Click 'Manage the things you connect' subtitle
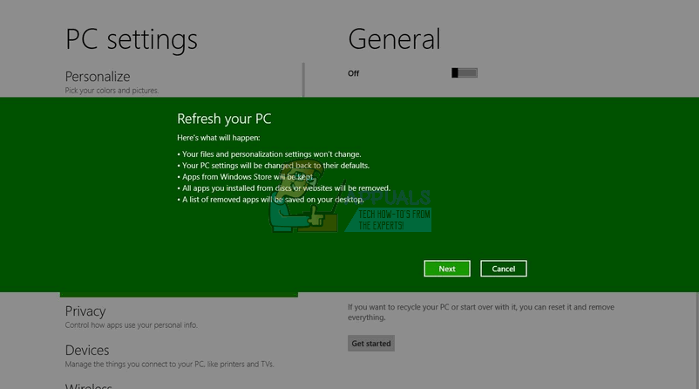Image resolution: width=699 pixels, height=389 pixels. point(169,365)
